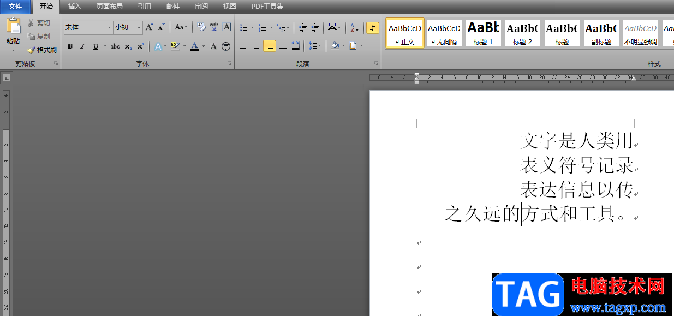
Task: Apply text highlight color marker
Action: [175, 46]
